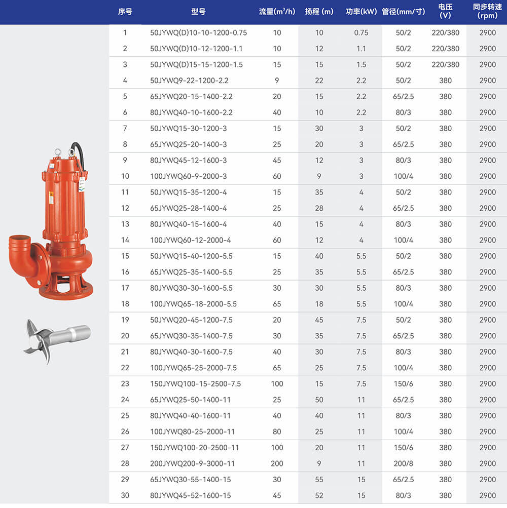Click head value 45 in row 19

319,320
